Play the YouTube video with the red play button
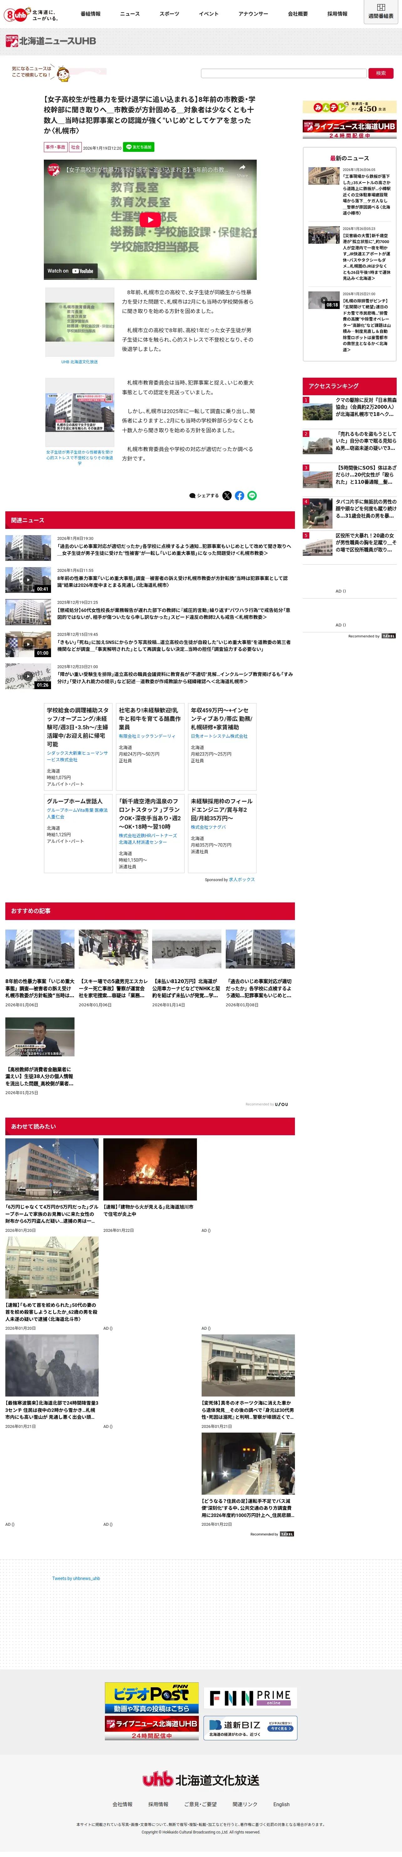The image size is (402, 1857). 150,220
